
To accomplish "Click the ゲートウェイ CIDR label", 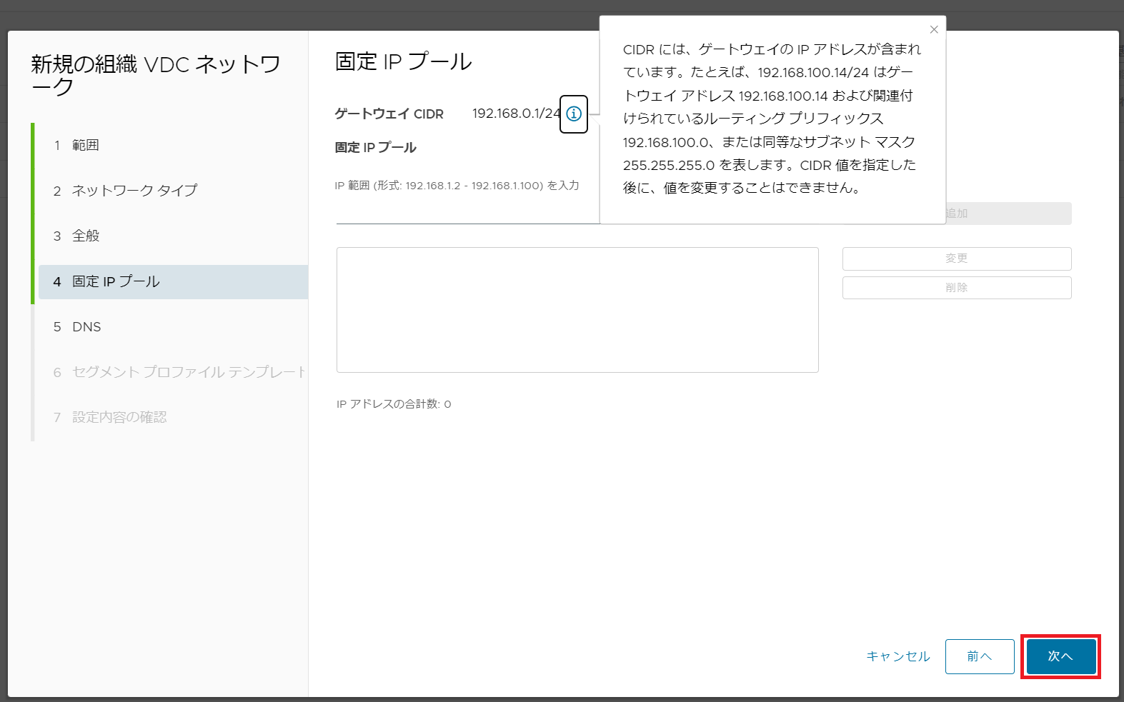I will pos(389,114).
